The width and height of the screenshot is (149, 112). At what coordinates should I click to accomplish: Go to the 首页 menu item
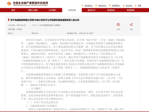coord(13,10)
